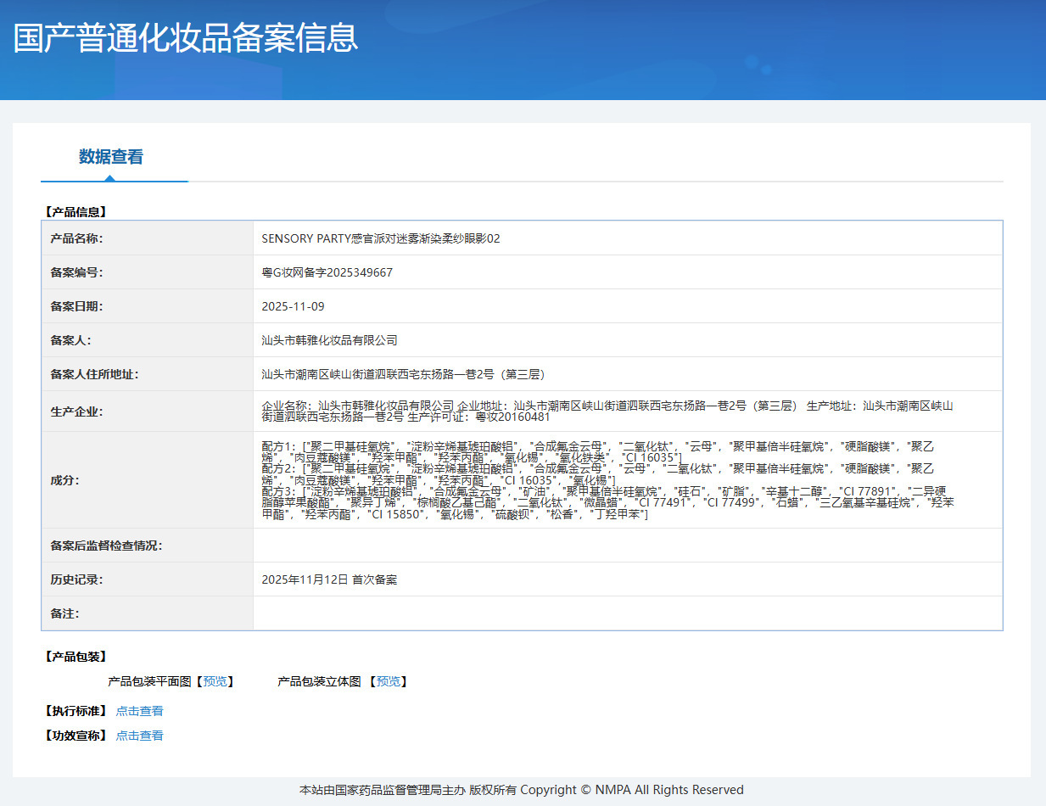
Task: Click the 历史记录 label cell
Action: point(148,579)
